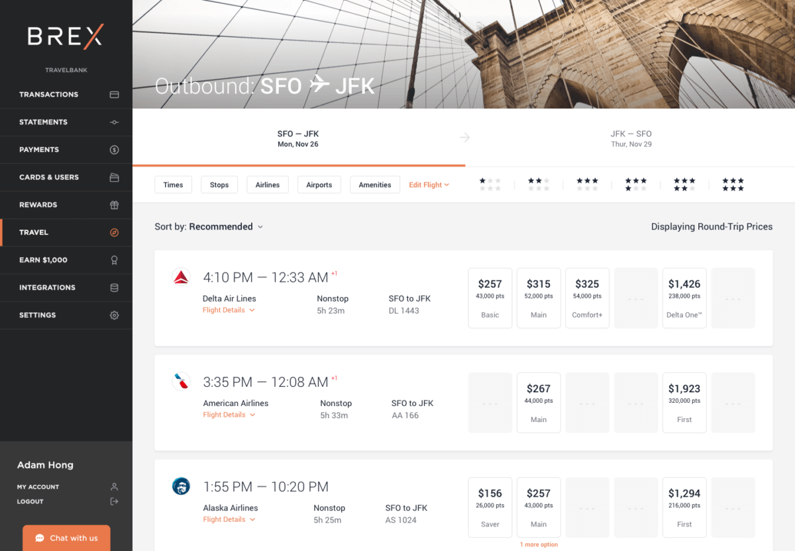Select the SFO — JFK outbound tab
This screenshot has width=795, height=551.
(298, 138)
